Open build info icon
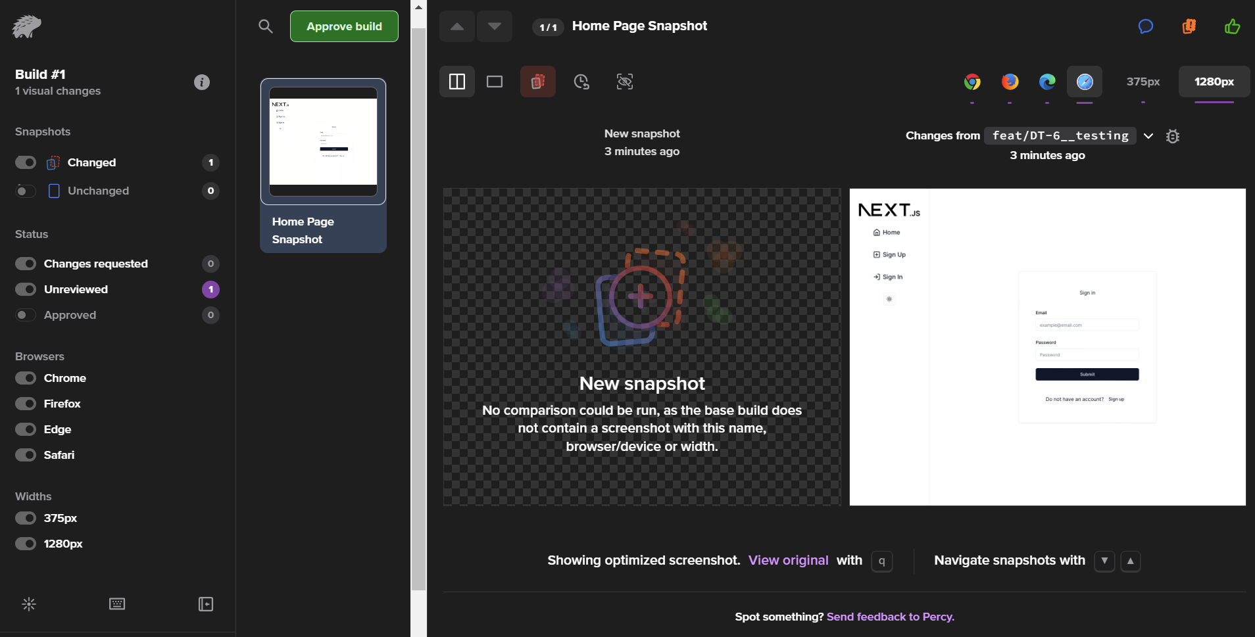 pos(202,82)
